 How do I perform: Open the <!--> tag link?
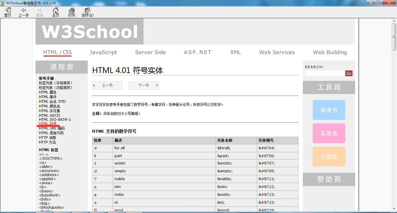pos(44,155)
